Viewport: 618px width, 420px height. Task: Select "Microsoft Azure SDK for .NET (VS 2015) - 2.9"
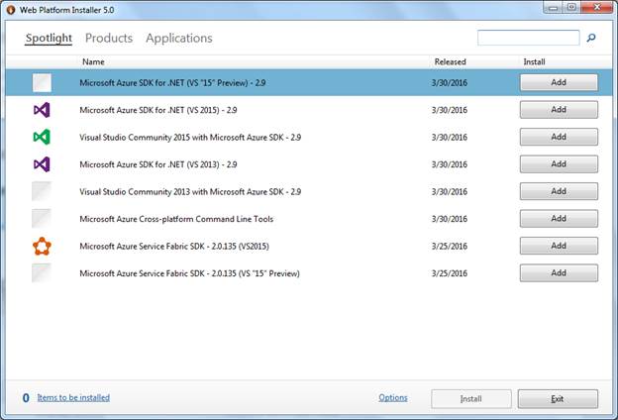[x=158, y=110]
